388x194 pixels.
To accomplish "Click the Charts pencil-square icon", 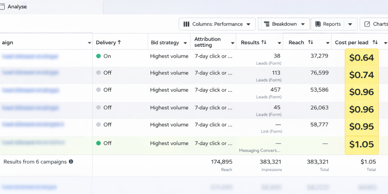I will (367, 24).
